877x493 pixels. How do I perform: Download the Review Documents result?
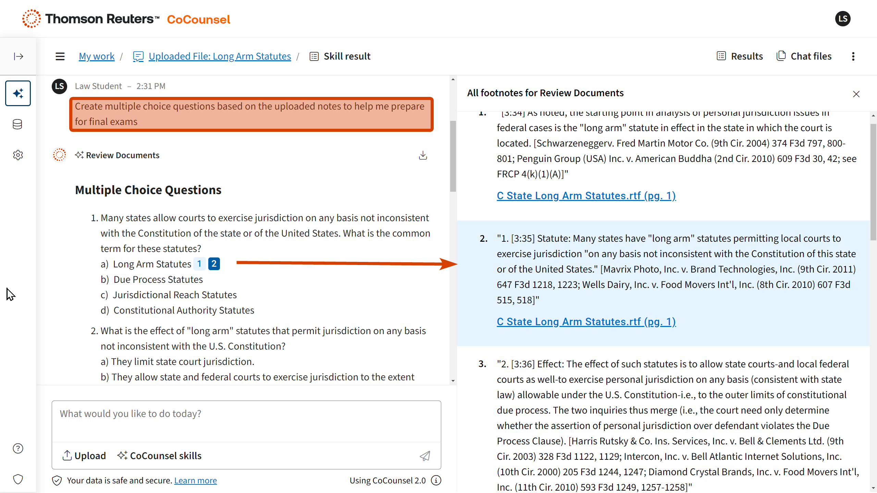[423, 155]
